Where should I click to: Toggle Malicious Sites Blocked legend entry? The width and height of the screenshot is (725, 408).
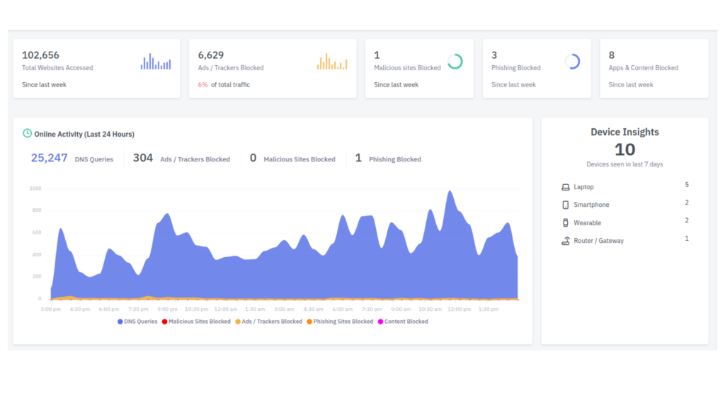tap(196, 322)
